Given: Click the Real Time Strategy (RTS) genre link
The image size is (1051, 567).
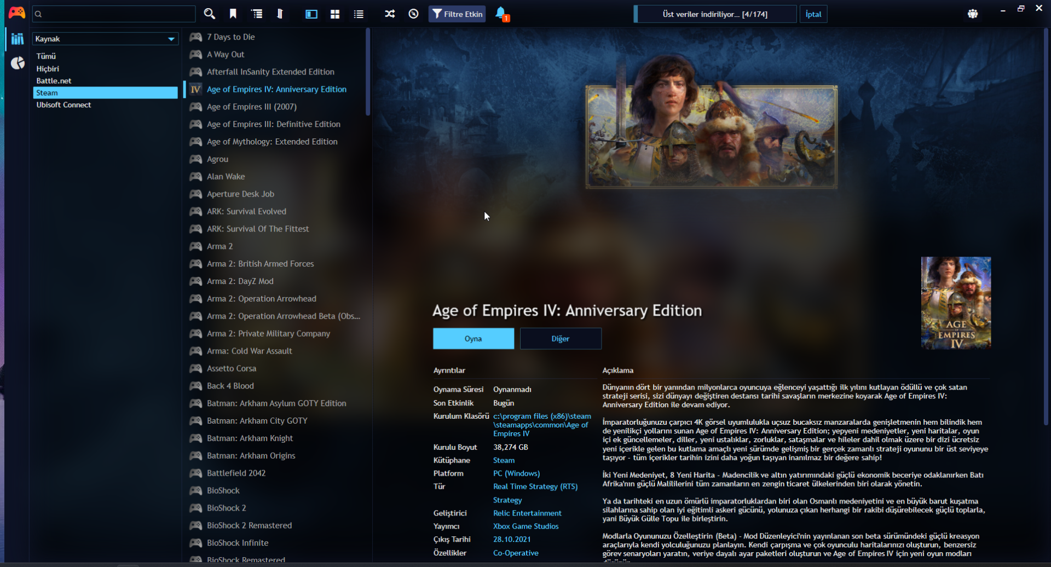Looking at the screenshot, I should point(535,487).
